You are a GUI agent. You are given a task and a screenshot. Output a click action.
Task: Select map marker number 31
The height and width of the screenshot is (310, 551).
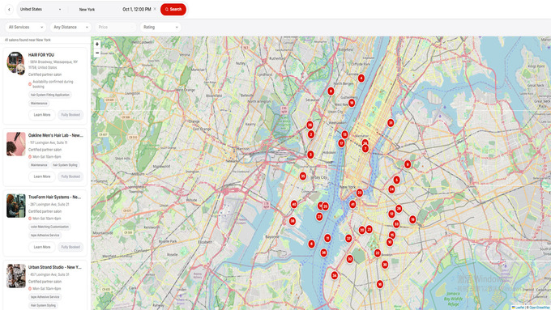(391, 123)
